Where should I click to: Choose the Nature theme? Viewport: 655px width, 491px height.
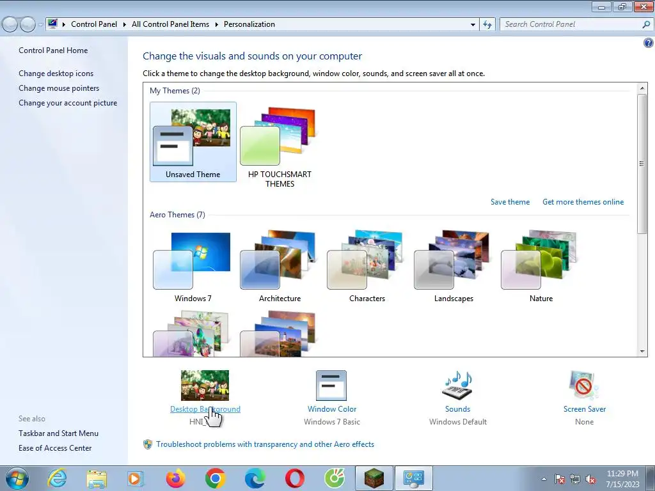pyautogui.click(x=541, y=267)
